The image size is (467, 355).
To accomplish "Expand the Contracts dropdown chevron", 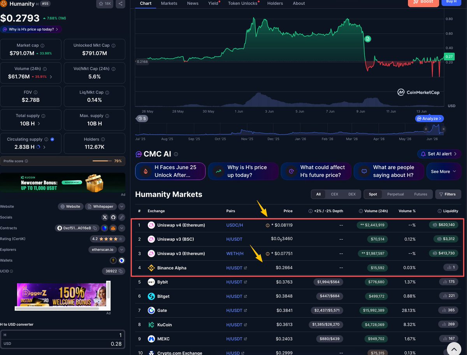I will tap(122, 228).
